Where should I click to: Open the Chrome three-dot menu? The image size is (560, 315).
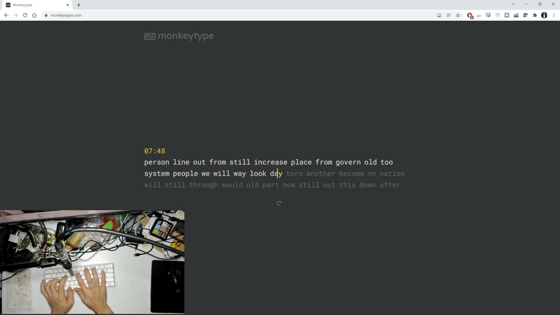(x=553, y=15)
